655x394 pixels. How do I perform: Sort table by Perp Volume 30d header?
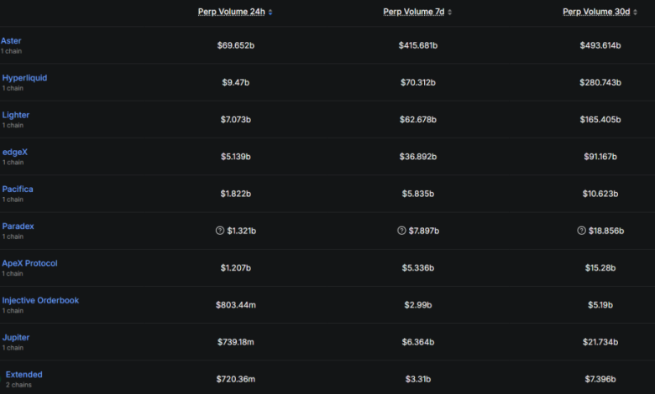pos(596,12)
